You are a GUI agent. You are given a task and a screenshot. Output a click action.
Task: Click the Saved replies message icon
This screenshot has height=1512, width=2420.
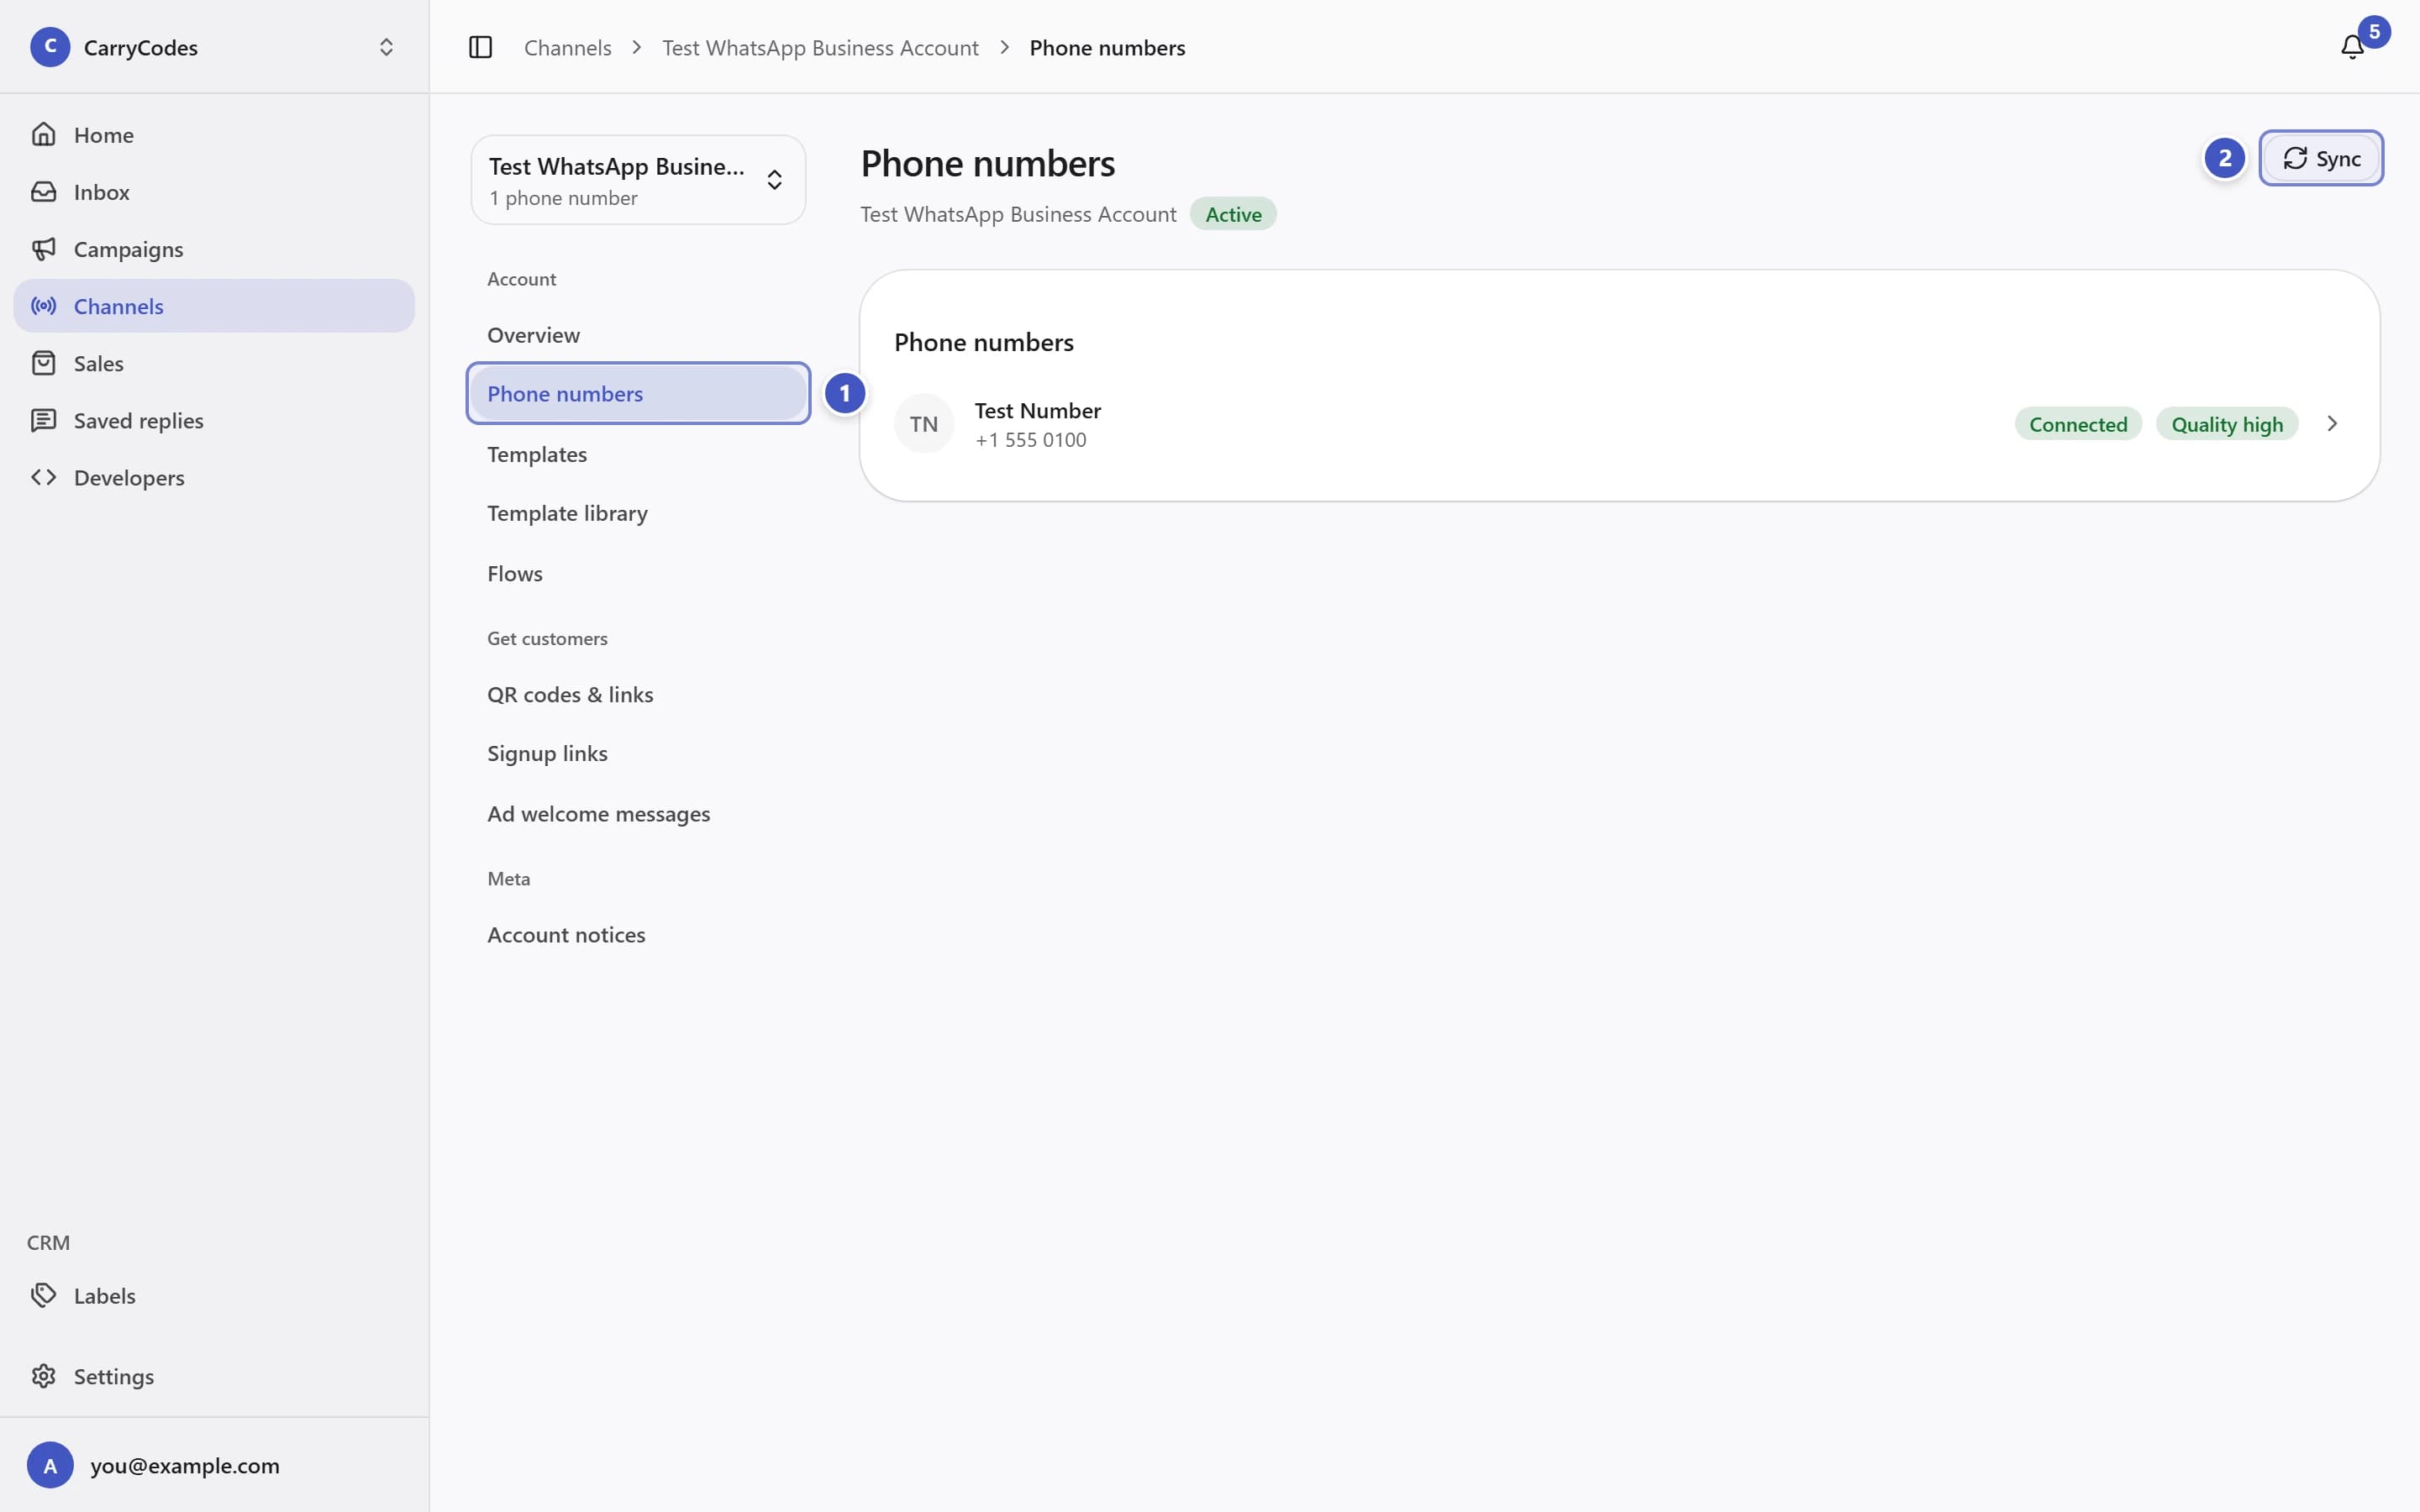44,420
